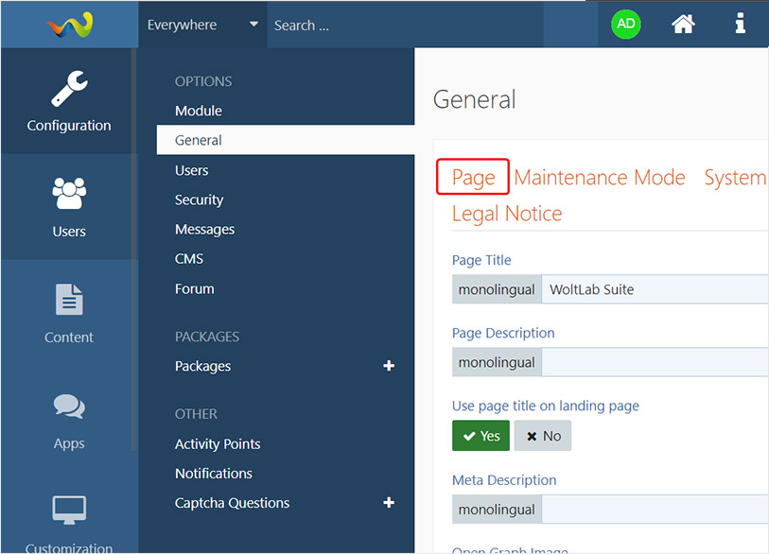The image size is (769, 554).
Task: Click plus icon next to Captcha Questions
Action: coord(388,503)
